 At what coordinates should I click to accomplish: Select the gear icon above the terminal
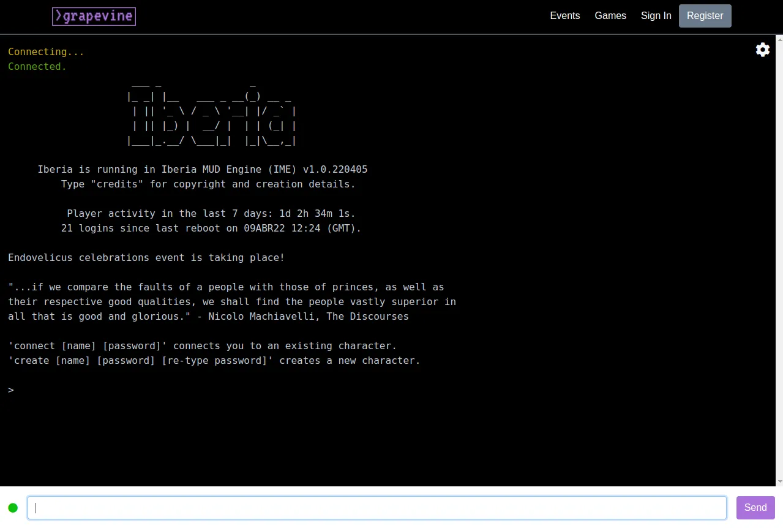tap(762, 50)
